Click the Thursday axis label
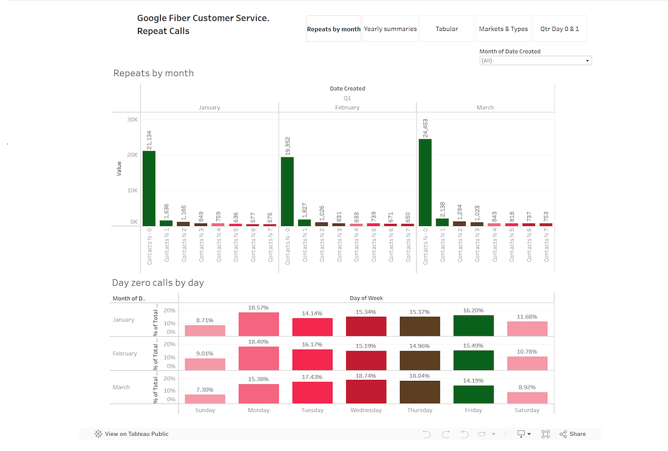Viewport: 668px width, 451px height. (x=420, y=410)
